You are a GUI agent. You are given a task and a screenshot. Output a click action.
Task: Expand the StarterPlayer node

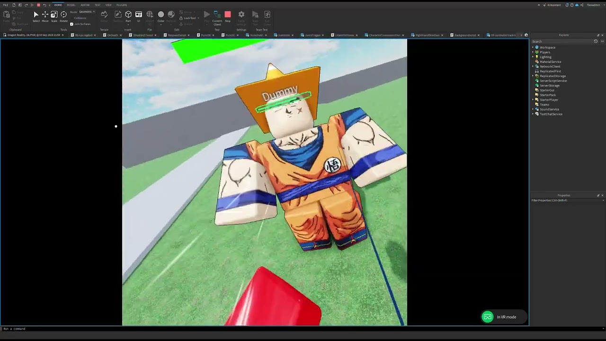[533, 99]
